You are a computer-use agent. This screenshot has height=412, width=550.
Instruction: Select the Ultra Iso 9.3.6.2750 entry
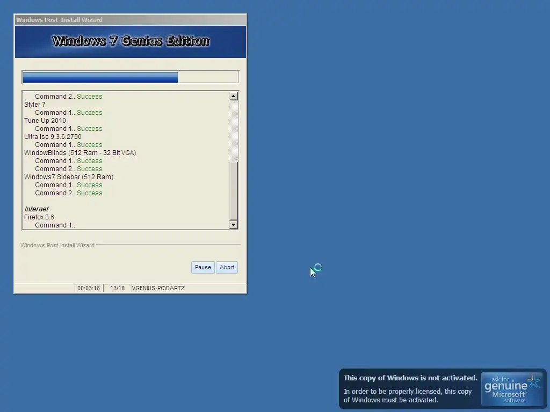(53, 137)
